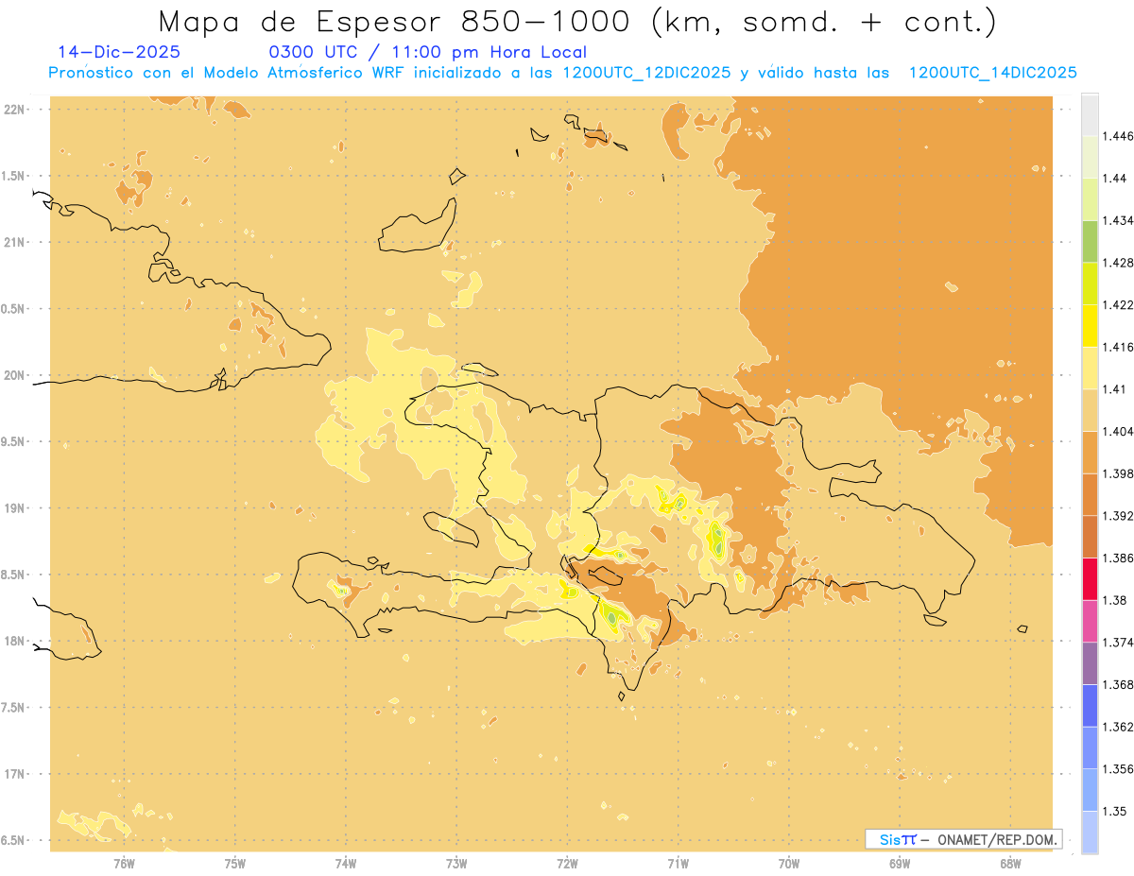Click the '18N' latitude label
Image resolution: width=1134 pixels, height=876 pixels.
[x=16, y=641]
